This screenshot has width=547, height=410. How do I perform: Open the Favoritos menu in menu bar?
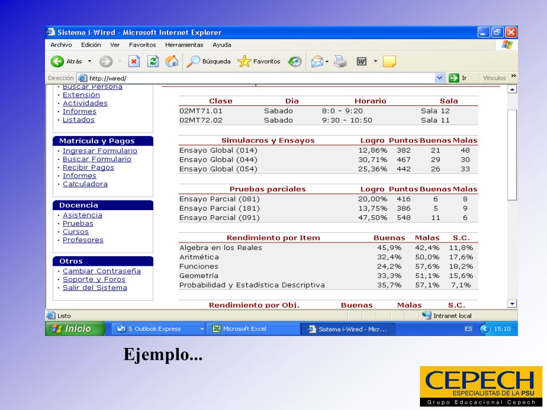tap(142, 44)
